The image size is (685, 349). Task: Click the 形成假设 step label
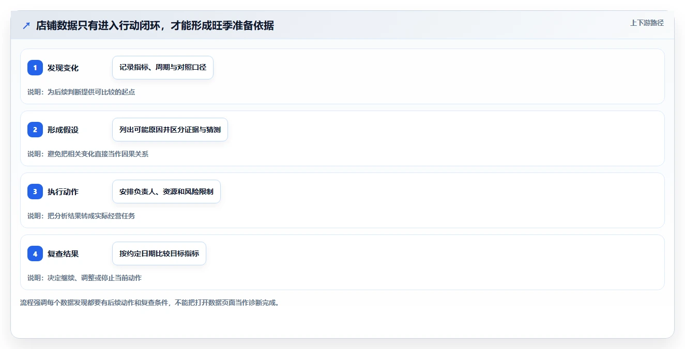pos(63,130)
